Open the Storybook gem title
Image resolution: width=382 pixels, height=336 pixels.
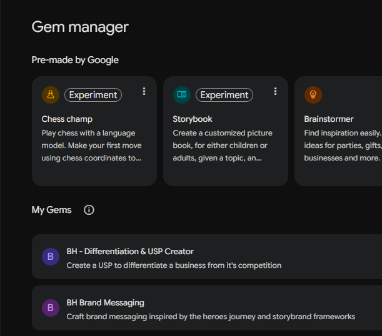click(192, 119)
